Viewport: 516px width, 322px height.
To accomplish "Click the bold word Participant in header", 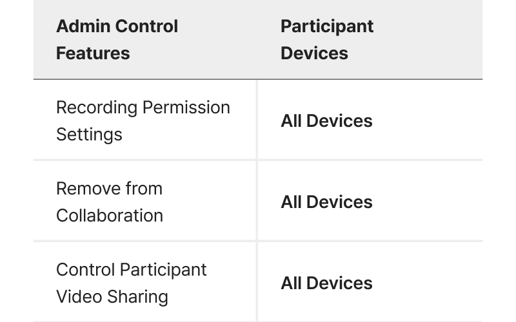I will 327,26.
